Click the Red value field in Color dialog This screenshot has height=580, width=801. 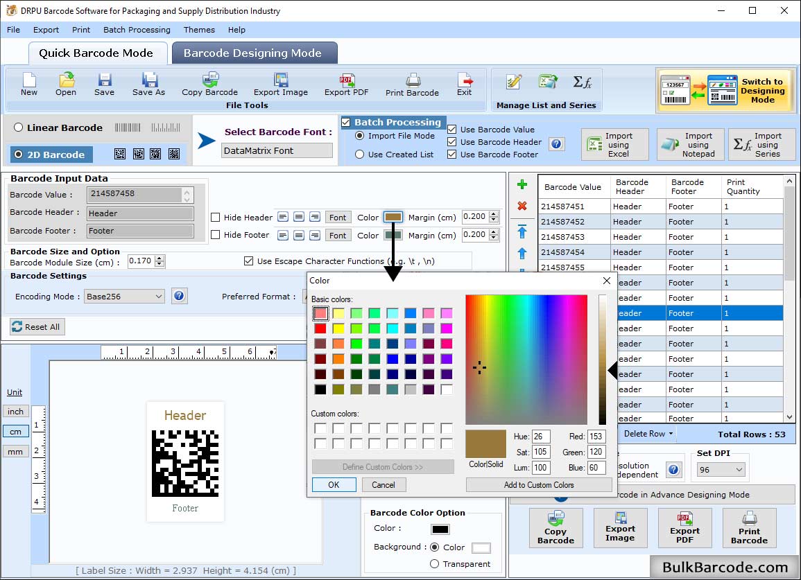(596, 437)
